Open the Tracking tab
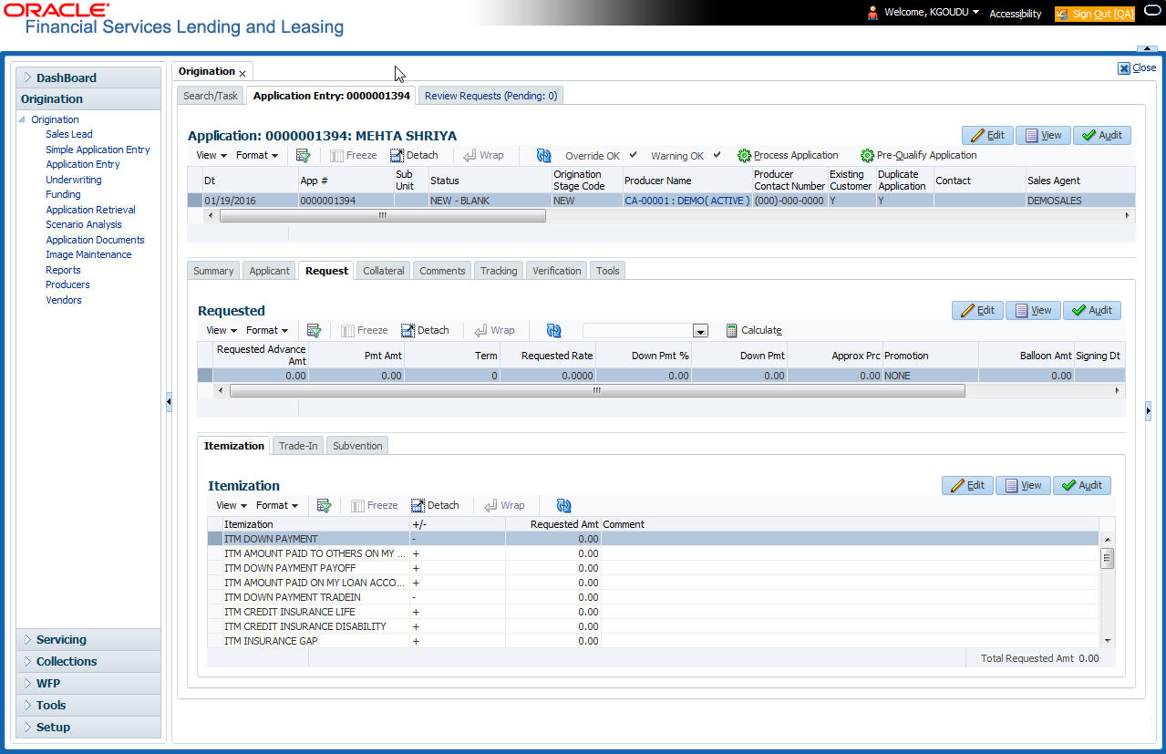The width and height of the screenshot is (1166, 754). click(499, 271)
